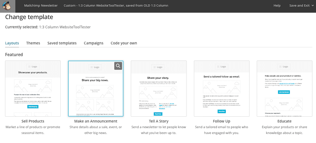Switch to the Themes tab
316x143 pixels.
pyautogui.click(x=33, y=43)
